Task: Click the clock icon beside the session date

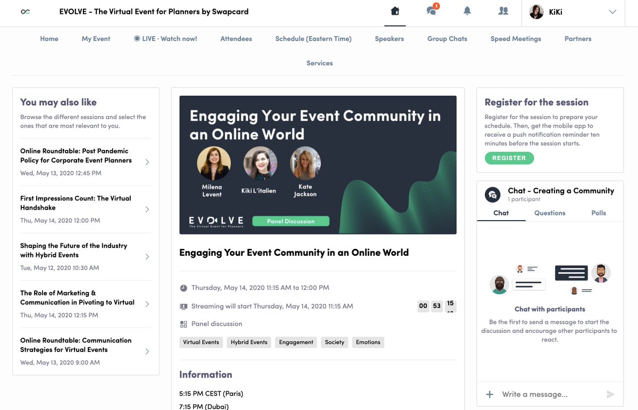Action: click(x=183, y=288)
